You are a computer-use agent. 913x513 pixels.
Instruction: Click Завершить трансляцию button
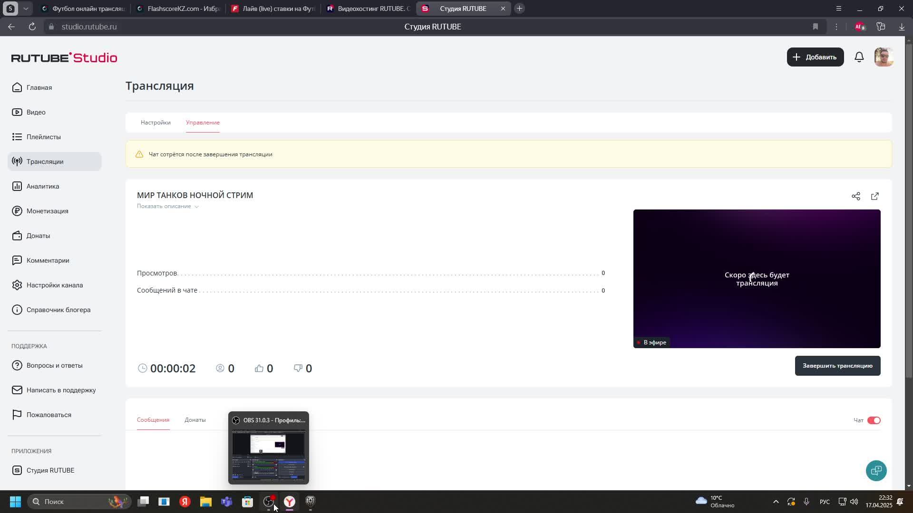coord(837,366)
